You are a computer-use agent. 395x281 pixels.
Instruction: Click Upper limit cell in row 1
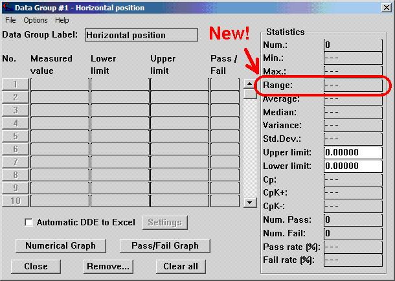(x=179, y=84)
